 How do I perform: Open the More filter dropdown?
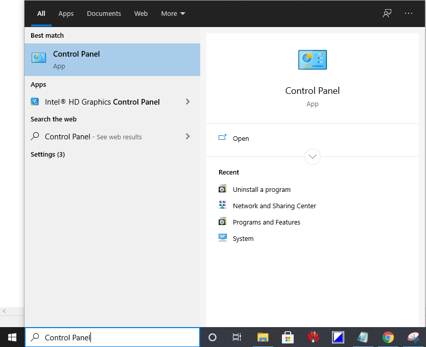(173, 14)
